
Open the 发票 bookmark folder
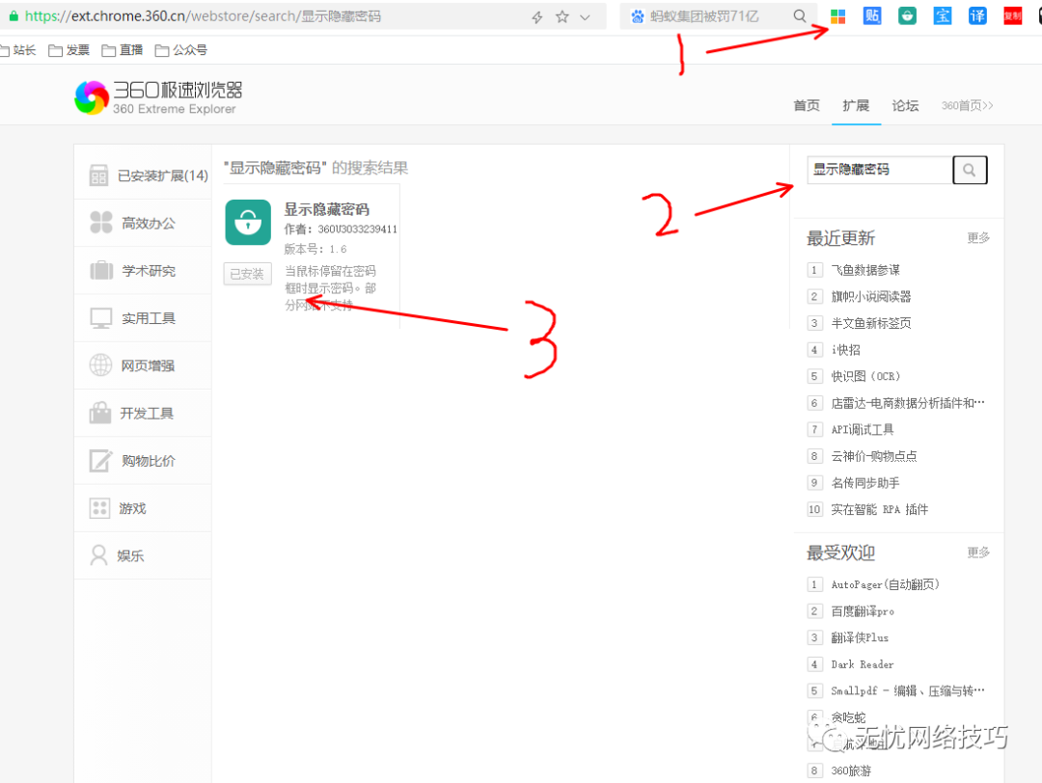[x=69, y=50]
